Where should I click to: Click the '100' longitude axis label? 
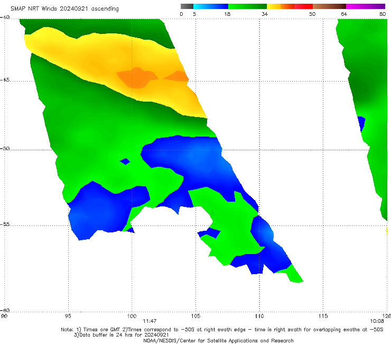click(132, 316)
